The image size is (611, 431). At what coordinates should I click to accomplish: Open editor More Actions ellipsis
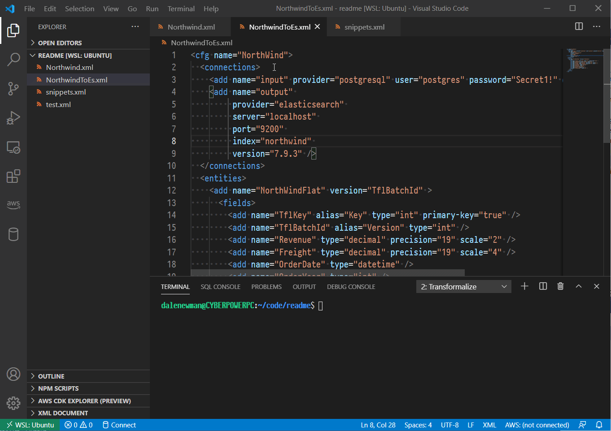pyautogui.click(x=597, y=26)
